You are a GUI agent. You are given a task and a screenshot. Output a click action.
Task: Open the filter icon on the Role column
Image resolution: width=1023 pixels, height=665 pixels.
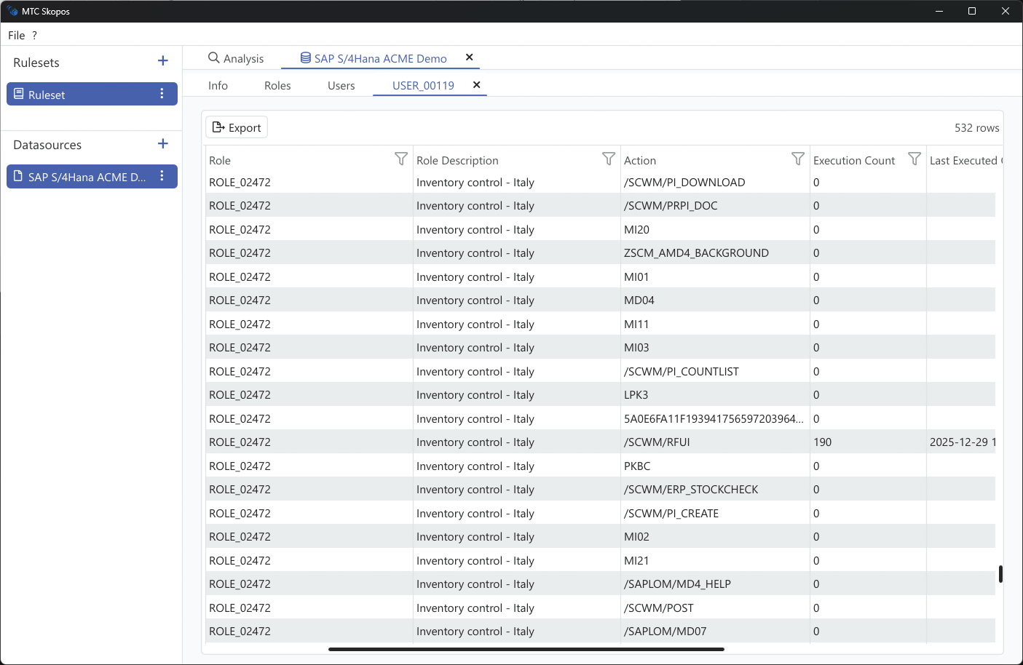click(401, 159)
